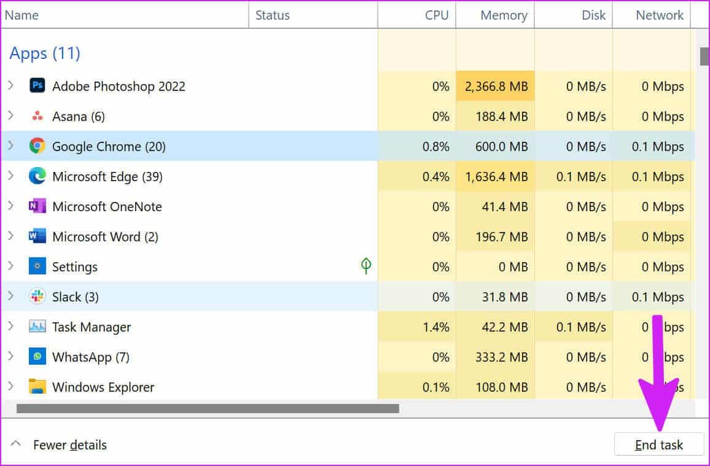This screenshot has width=710, height=466.
Task: Click the Microsoft Word app icon
Action: coord(37,236)
